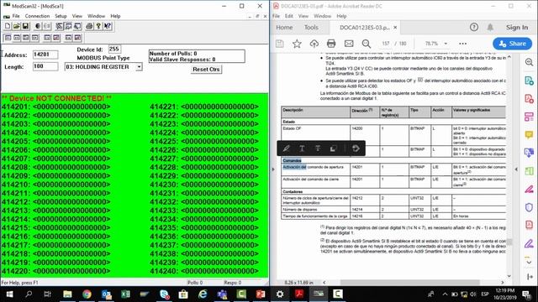Click the Protect shield icon in right panel
538x302 pixels.
tap(529, 207)
